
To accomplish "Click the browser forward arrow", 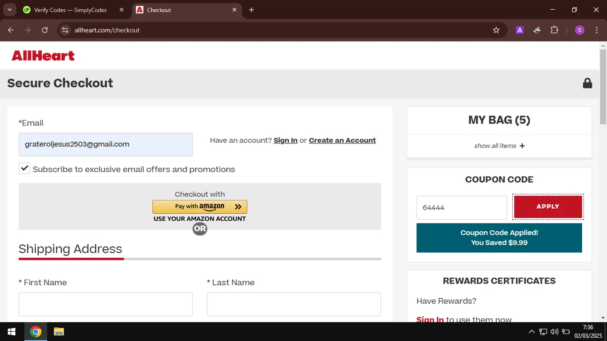I will [x=28, y=30].
